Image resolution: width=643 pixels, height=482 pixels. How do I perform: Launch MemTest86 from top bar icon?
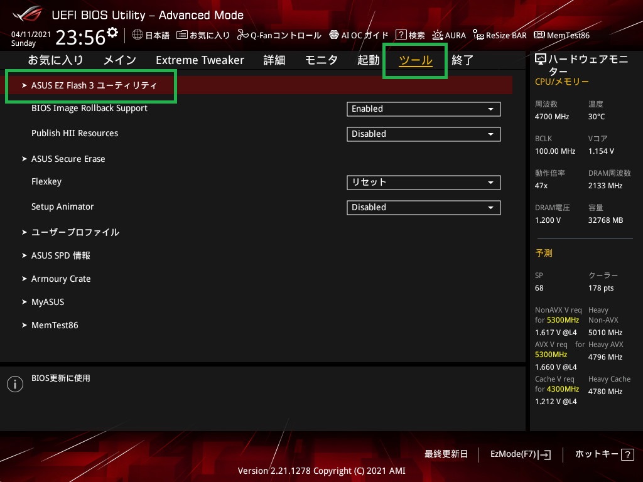pyautogui.click(x=539, y=35)
